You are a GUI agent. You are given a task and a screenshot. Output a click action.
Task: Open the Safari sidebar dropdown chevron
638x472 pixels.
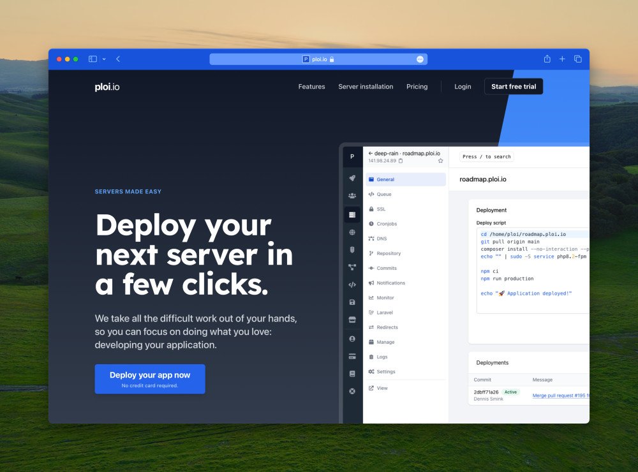click(104, 59)
